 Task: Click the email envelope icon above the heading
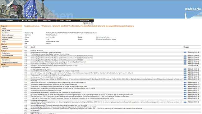(90, 23)
